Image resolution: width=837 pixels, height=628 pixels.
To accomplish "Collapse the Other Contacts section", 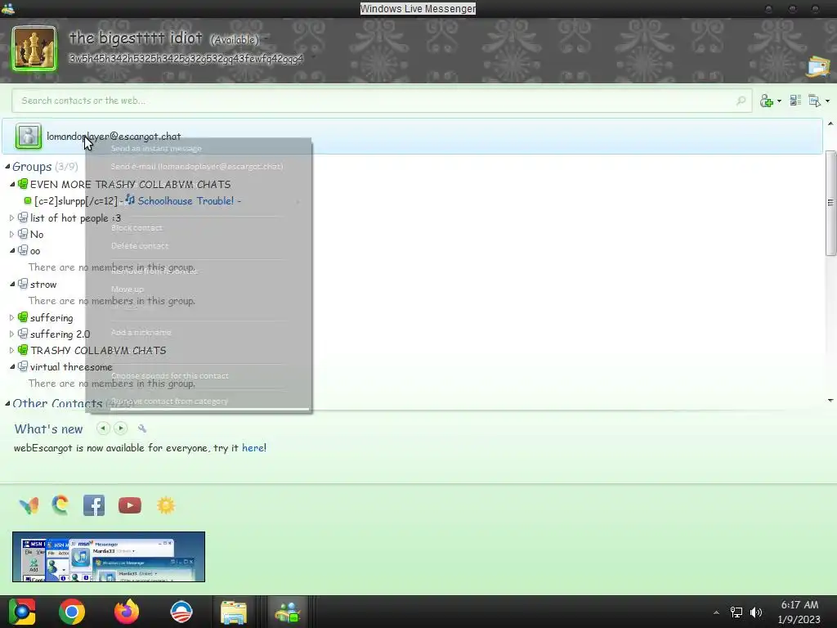I will tap(7, 403).
